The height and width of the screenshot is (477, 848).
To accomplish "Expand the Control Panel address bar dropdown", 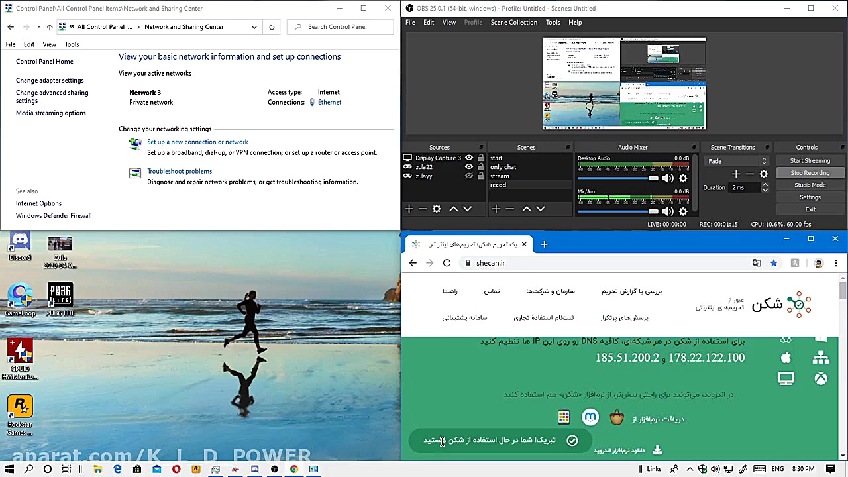I will [x=254, y=27].
